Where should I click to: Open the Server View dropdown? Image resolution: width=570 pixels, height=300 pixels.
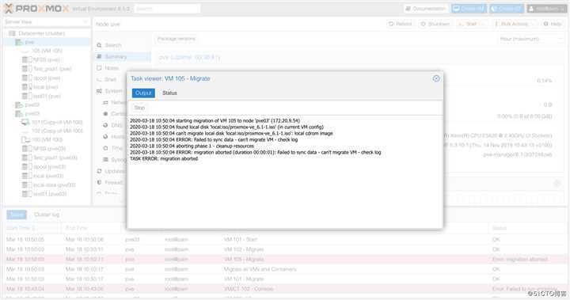point(46,22)
